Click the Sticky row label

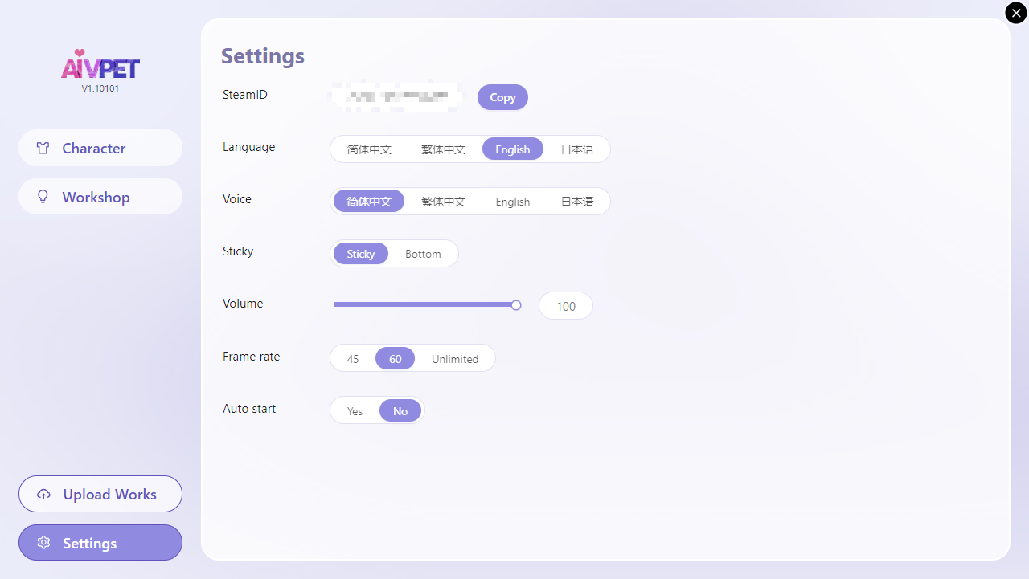pyautogui.click(x=238, y=251)
